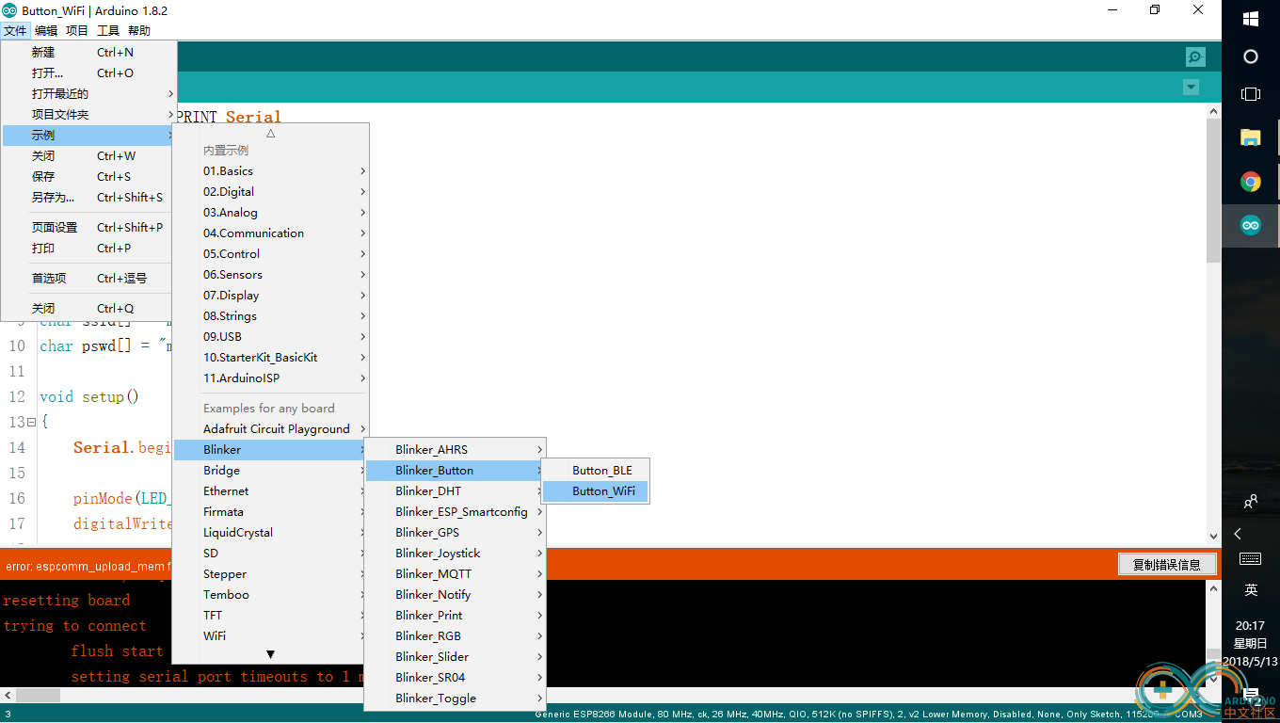
Task: Choose 新建 from file menu
Action: 88,53
